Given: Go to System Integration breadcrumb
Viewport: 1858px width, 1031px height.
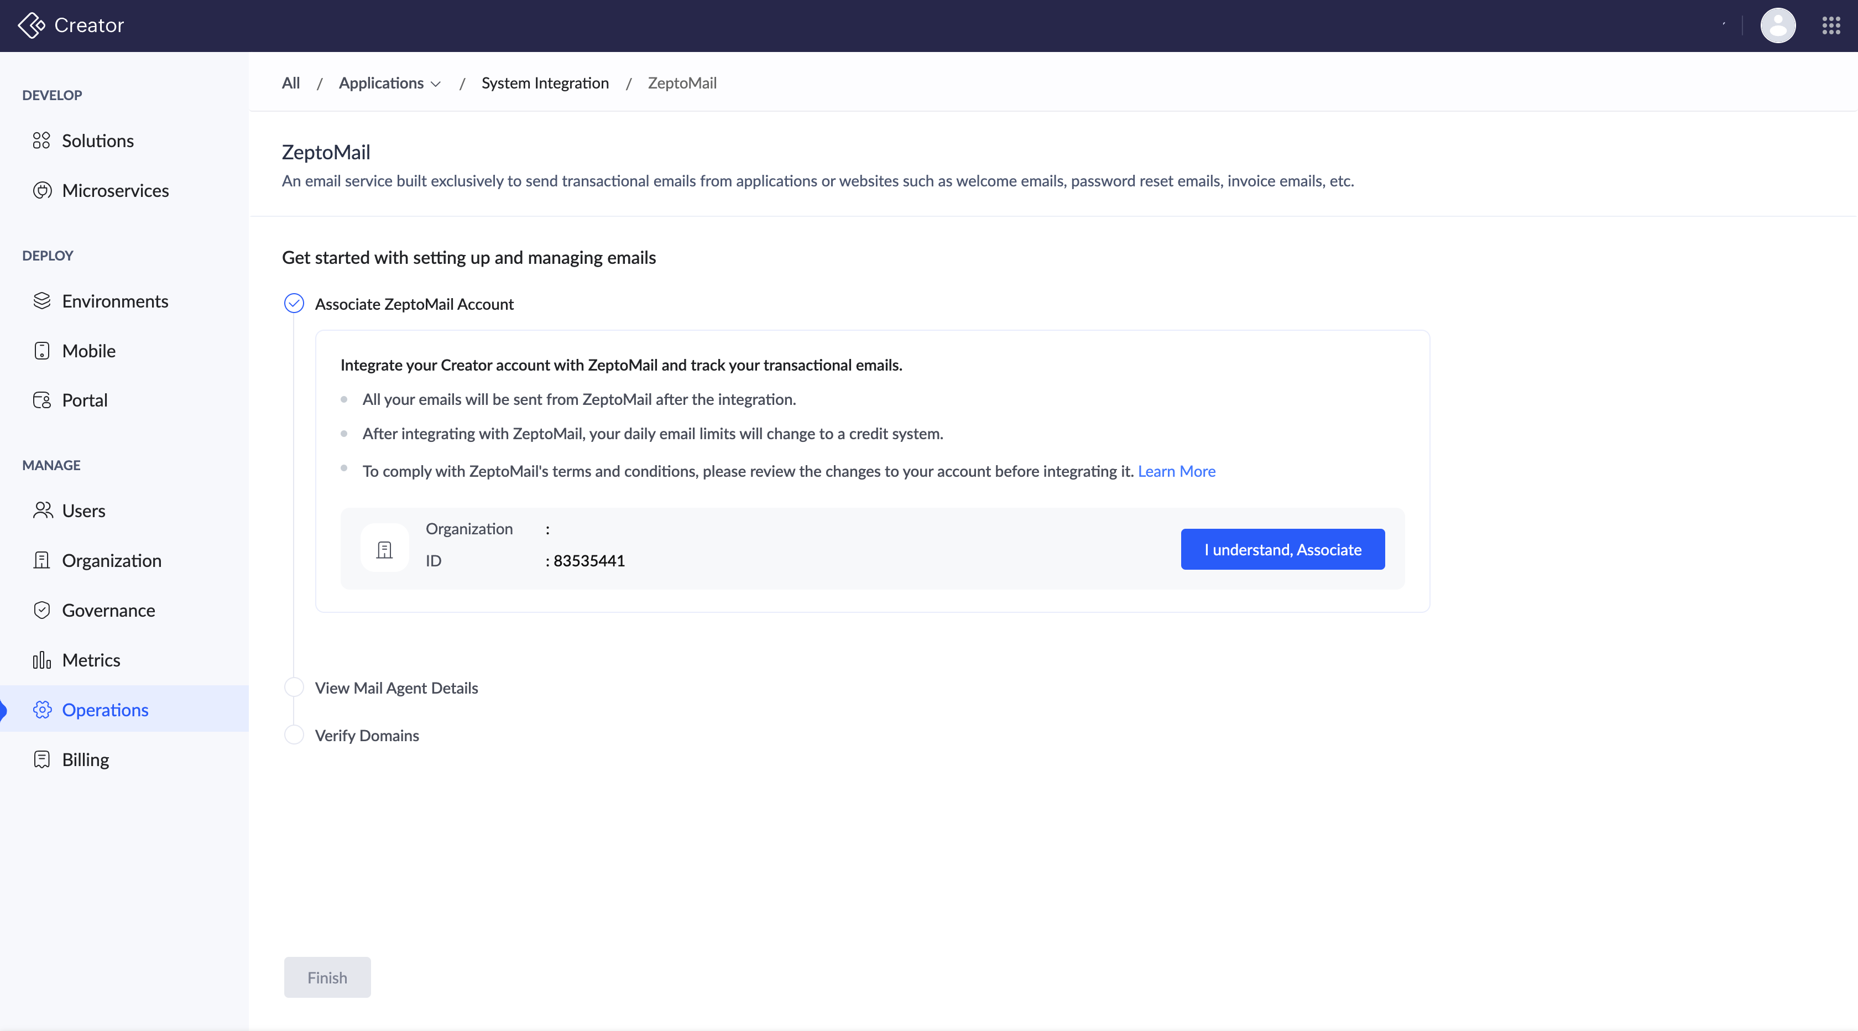Looking at the screenshot, I should click(x=545, y=84).
